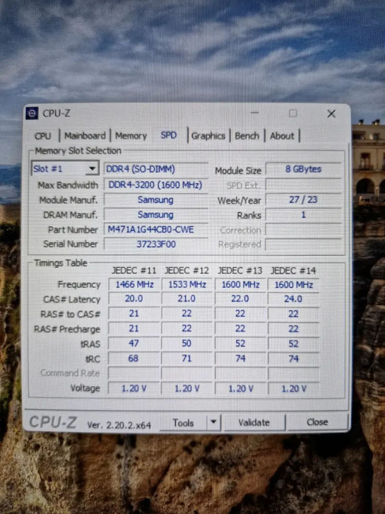Click the tRAS value 50
This screenshot has height=514, width=385.
(187, 343)
